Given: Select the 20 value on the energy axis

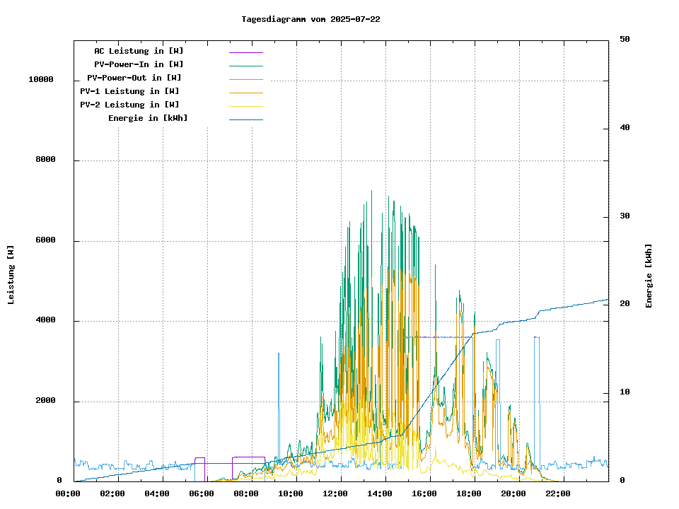Looking at the screenshot, I should 625,304.
